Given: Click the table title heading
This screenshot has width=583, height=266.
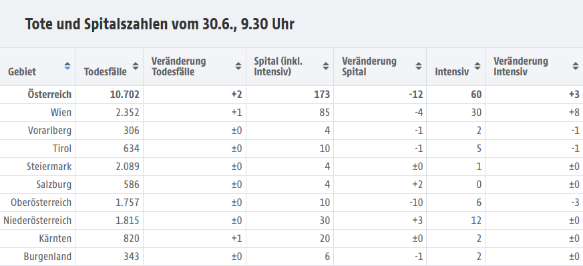Looking at the screenshot, I should click(x=160, y=24).
